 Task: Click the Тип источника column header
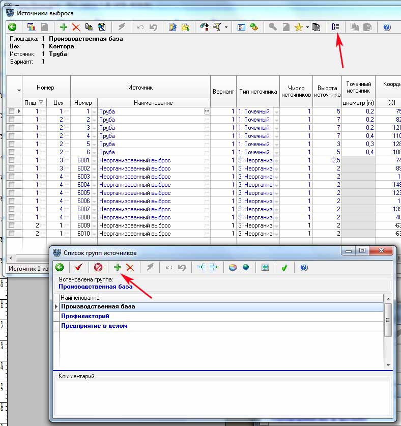tap(258, 92)
